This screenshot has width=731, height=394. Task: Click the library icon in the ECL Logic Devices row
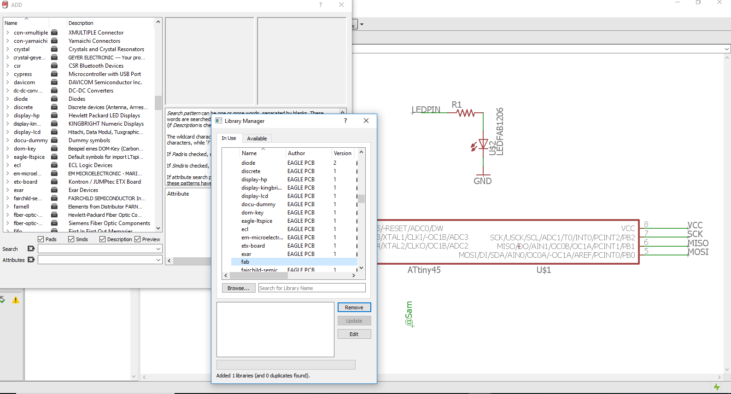[54, 165]
